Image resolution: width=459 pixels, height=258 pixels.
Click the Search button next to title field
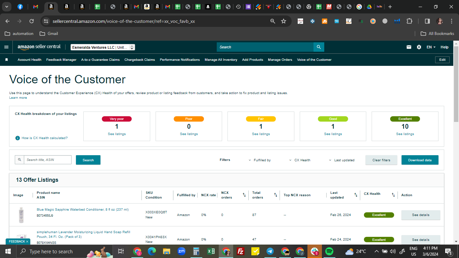click(88, 160)
